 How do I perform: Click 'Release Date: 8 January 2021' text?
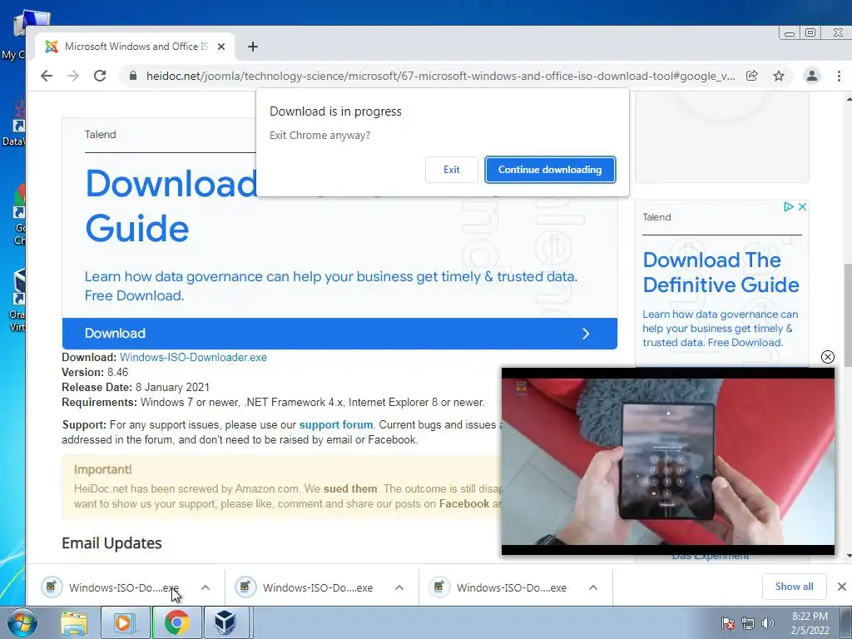(x=136, y=388)
